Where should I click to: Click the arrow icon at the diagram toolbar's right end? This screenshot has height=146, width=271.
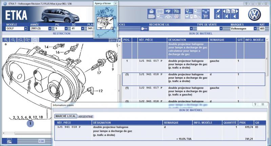pos(119,40)
